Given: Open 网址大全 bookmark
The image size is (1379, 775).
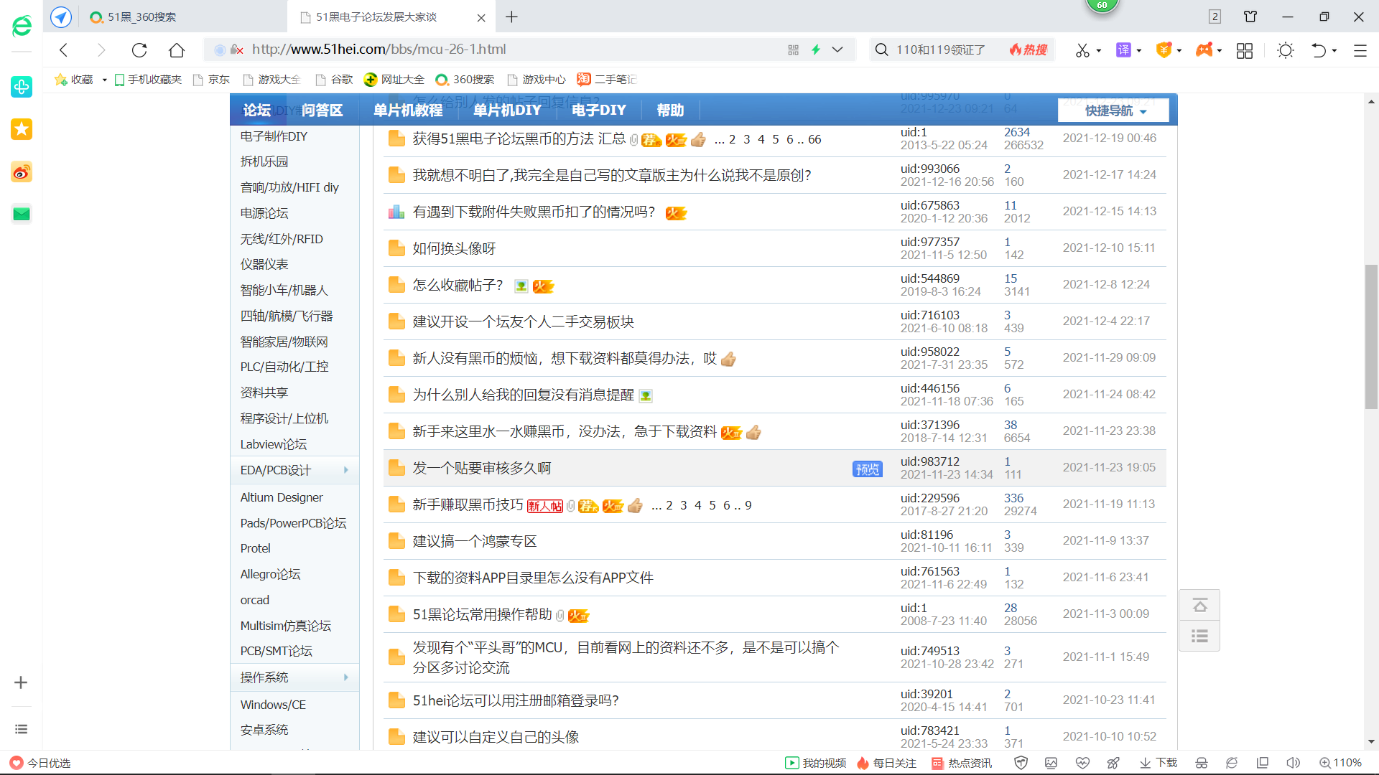Looking at the screenshot, I should click(394, 80).
